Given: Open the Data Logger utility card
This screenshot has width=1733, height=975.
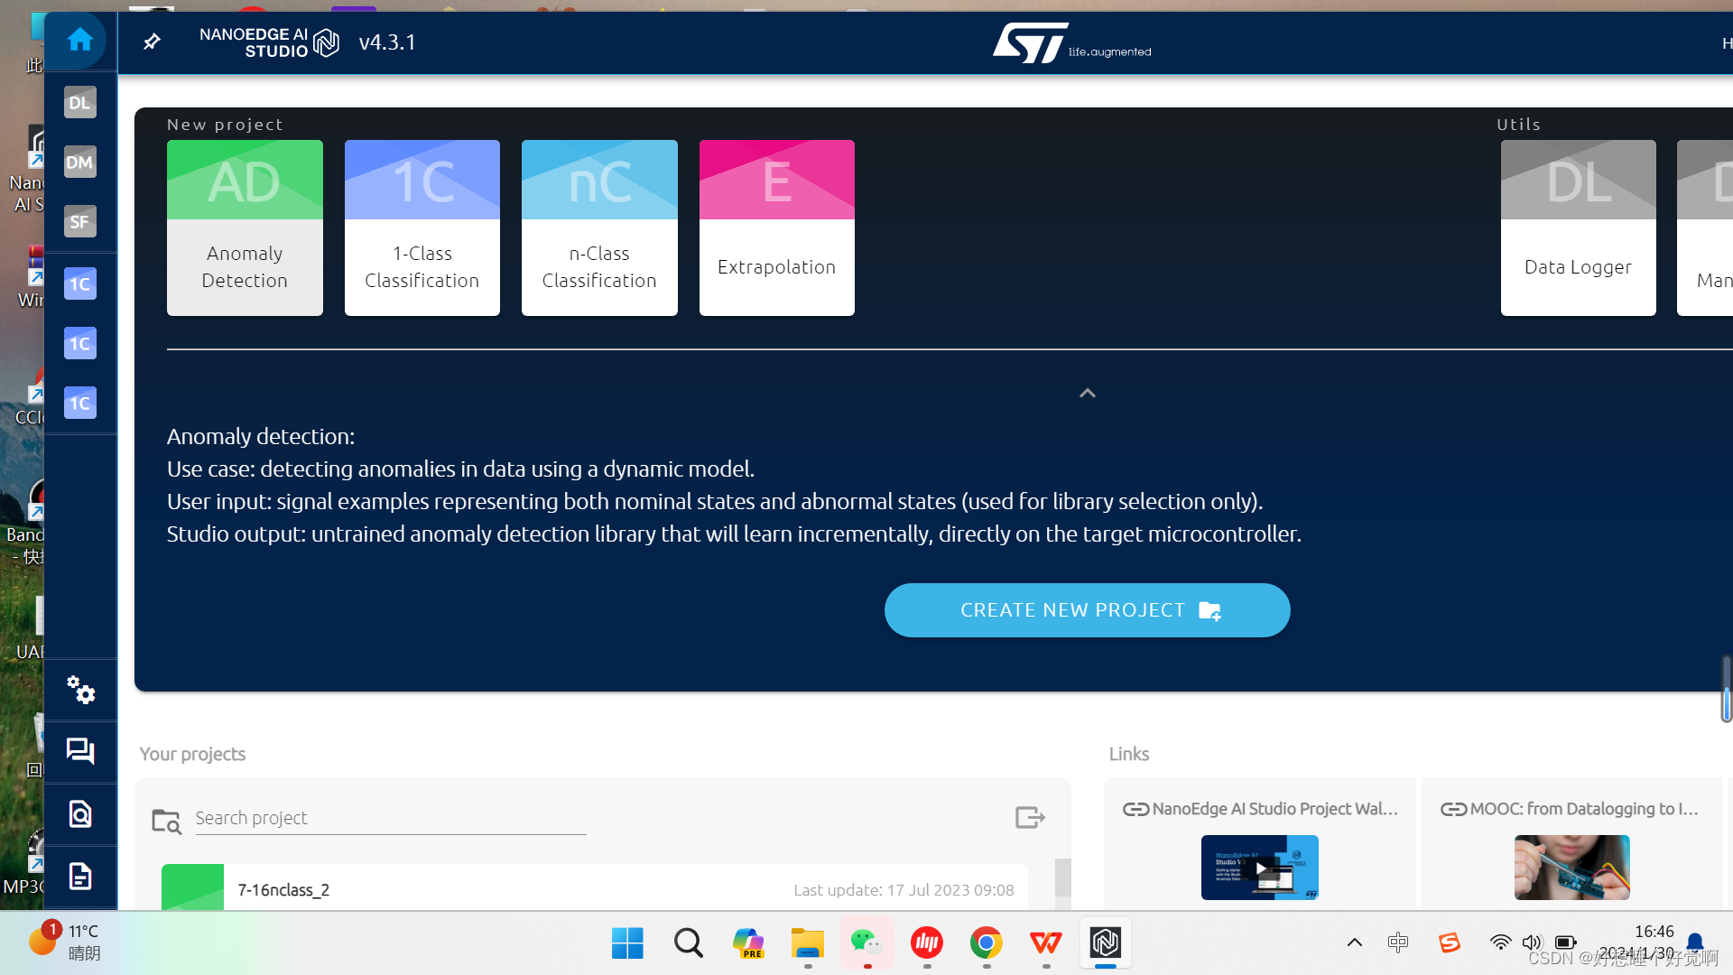Looking at the screenshot, I should [1579, 227].
